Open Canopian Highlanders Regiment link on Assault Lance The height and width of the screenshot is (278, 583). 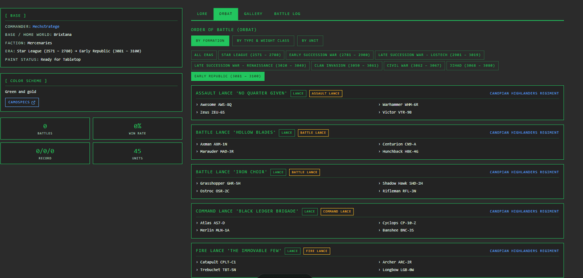click(524, 93)
